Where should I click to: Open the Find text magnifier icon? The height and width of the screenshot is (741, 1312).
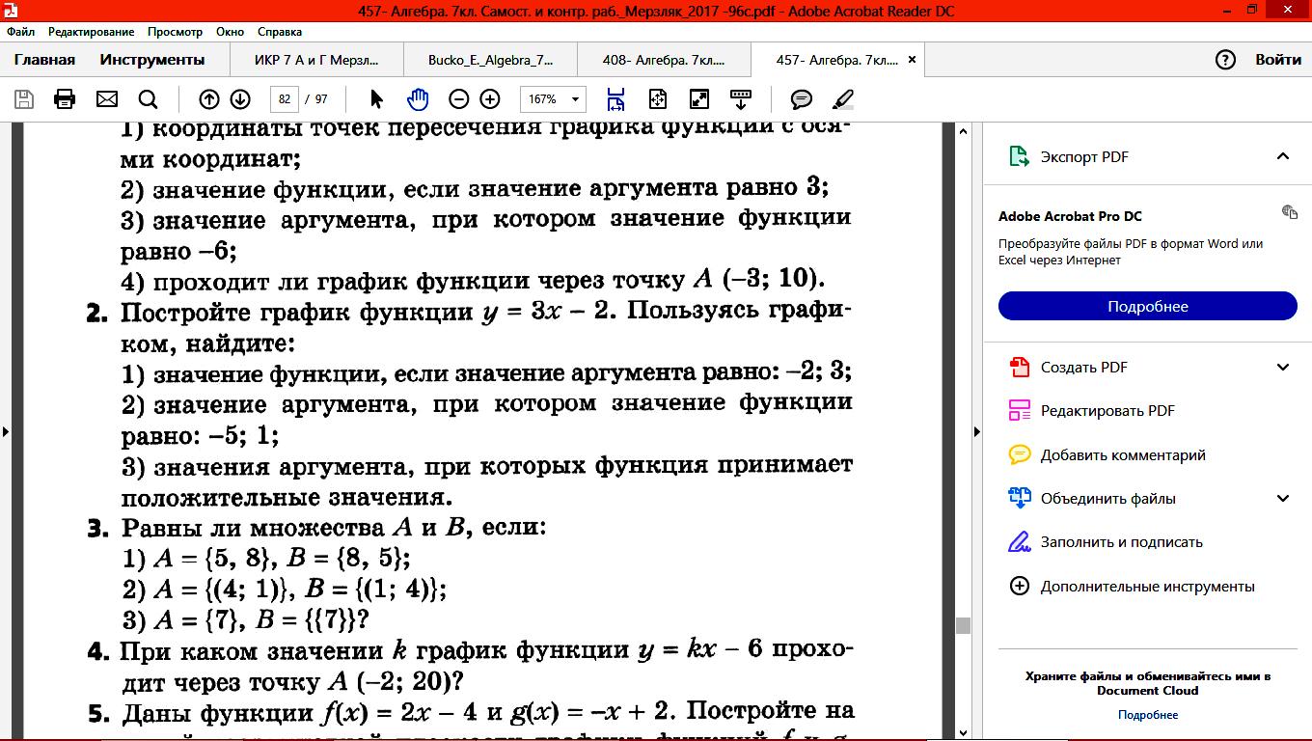click(x=148, y=99)
